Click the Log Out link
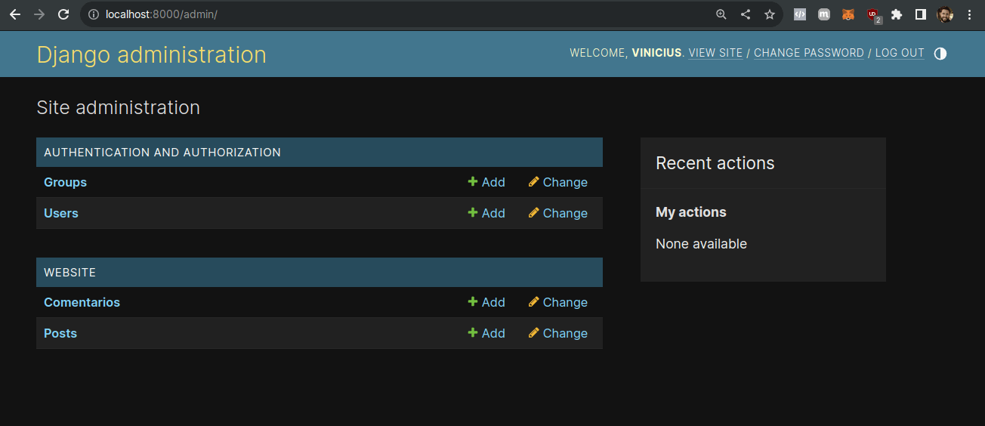 click(x=900, y=53)
